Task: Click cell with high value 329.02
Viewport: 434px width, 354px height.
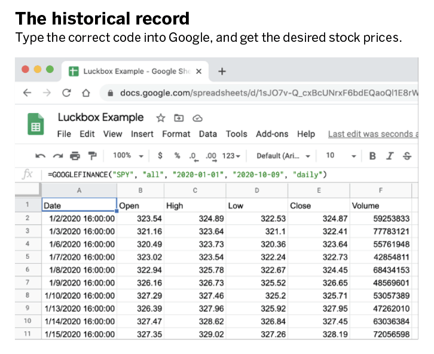Action: coord(195,334)
